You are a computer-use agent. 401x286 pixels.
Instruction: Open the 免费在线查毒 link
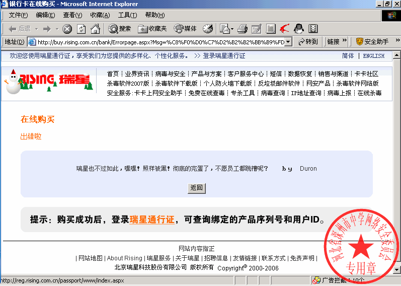point(206,93)
